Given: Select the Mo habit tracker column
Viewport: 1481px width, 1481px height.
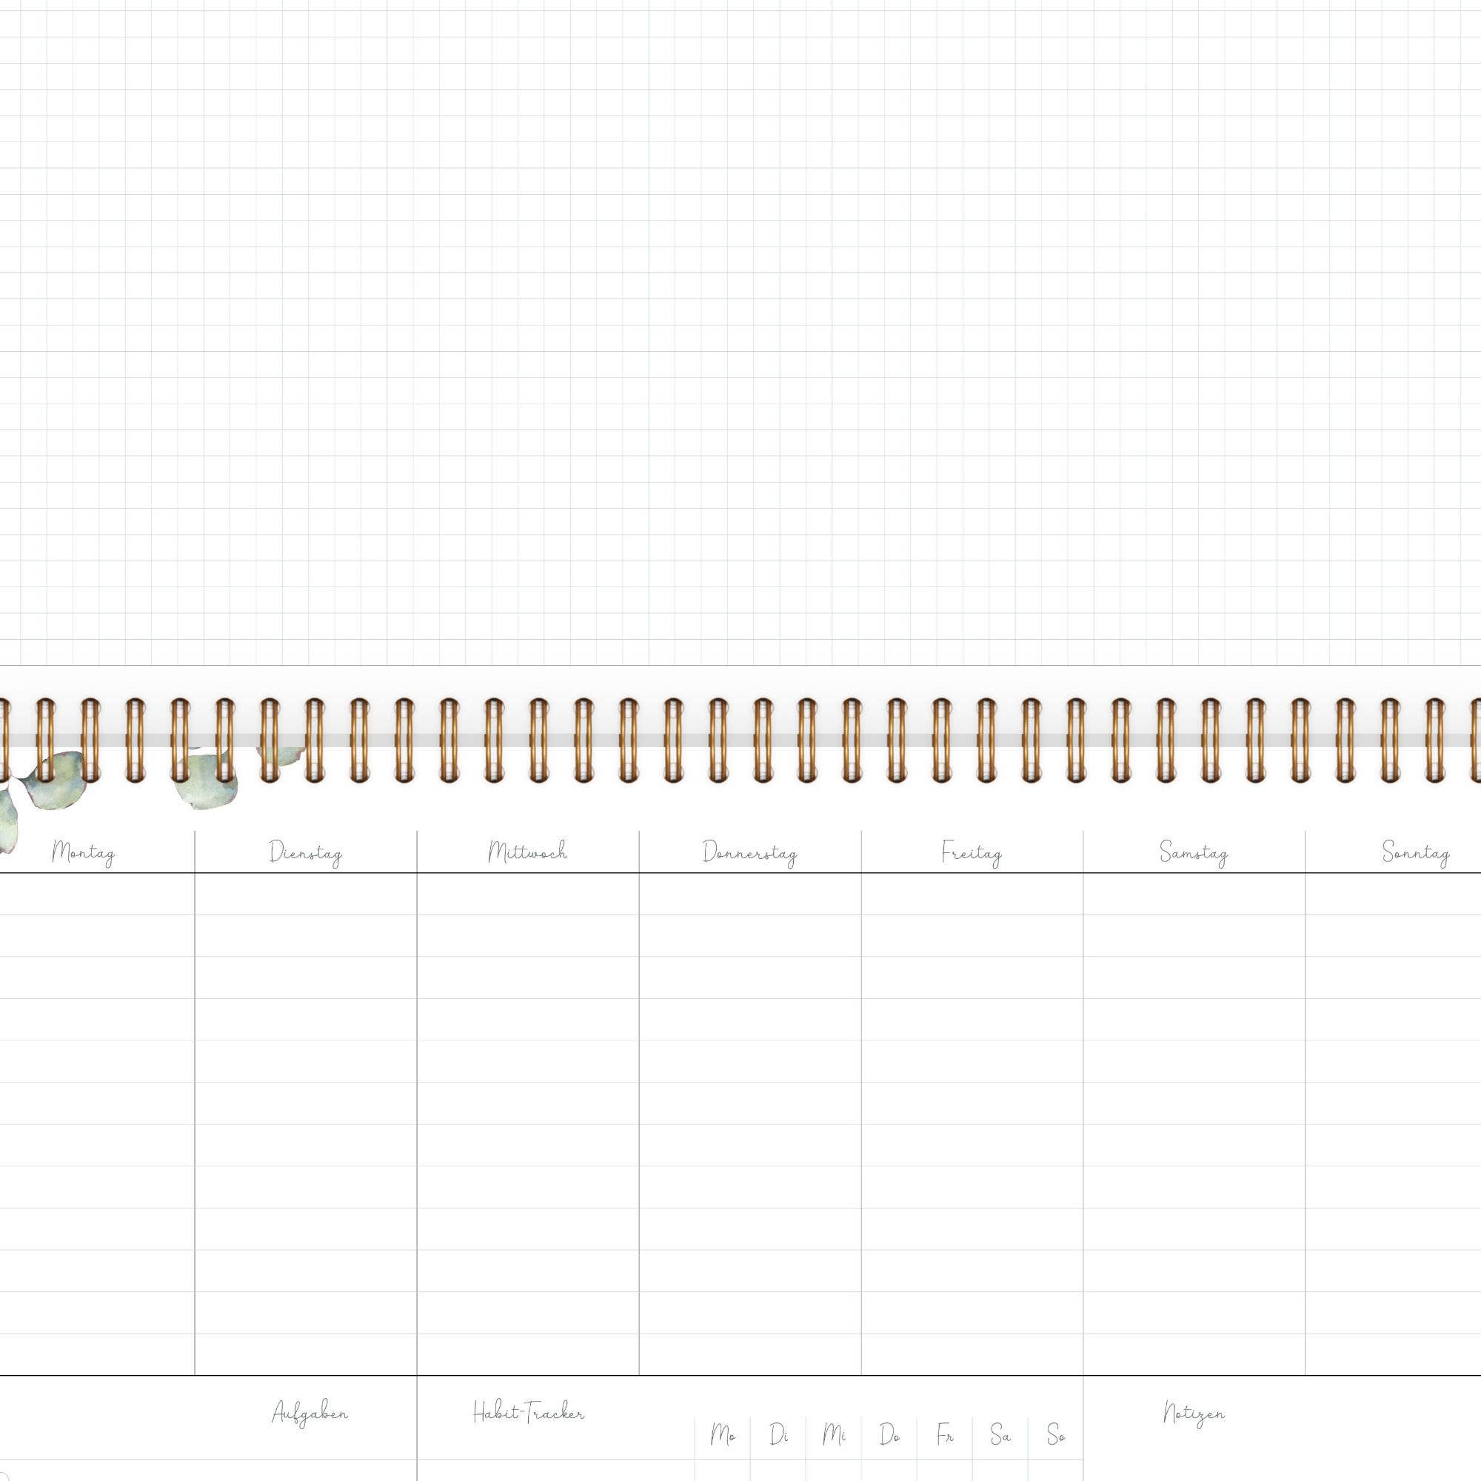Looking at the screenshot, I should (723, 1434).
